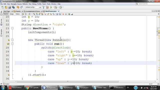Click the Redo arrow icon

[21, 7]
